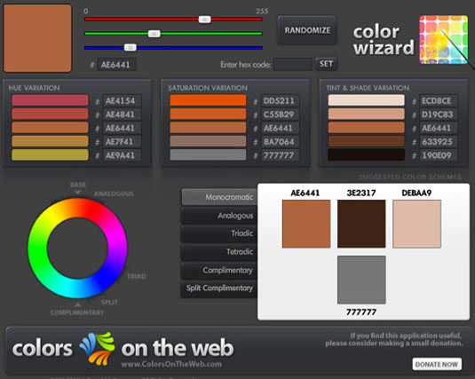
Task: Pick shade swatch 633925
Action: tap(367, 141)
